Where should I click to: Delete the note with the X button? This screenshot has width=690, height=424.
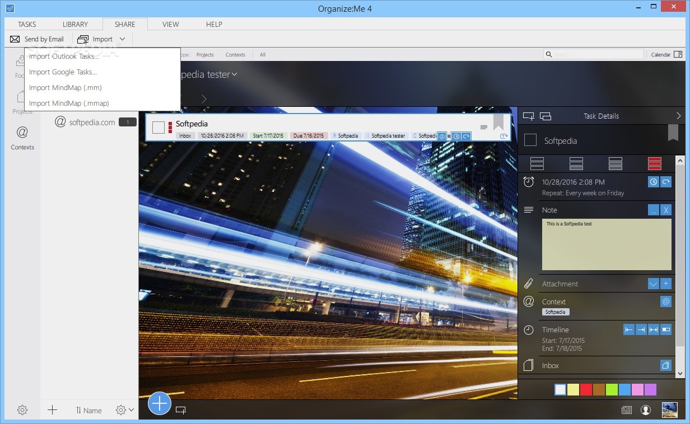(666, 210)
